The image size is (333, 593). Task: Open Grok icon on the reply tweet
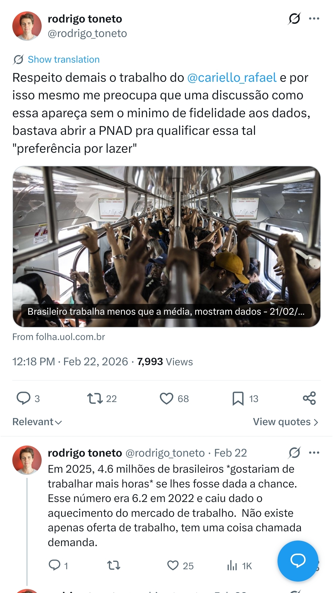(x=294, y=453)
